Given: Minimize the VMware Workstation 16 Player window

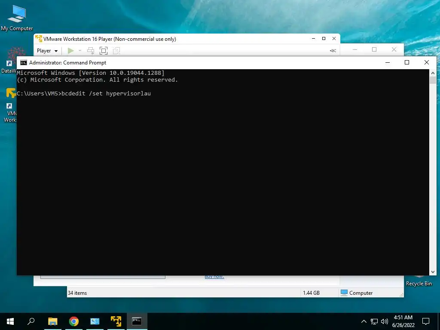Looking at the screenshot, I should [313, 39].
